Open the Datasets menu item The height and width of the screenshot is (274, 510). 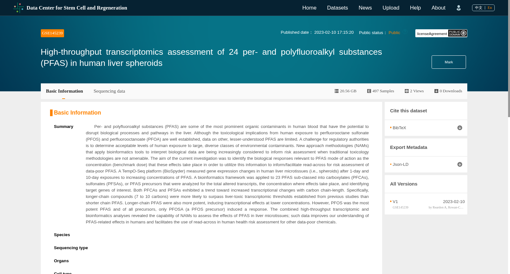337,8
